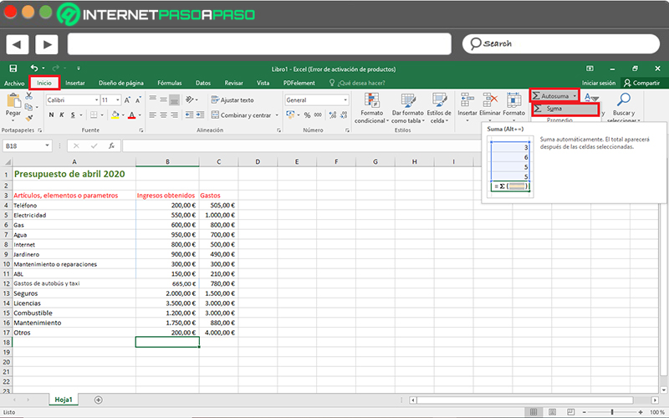Image resolution: width=669 pixels, height=418 pixels.
Task: Open the fill color dropdown arrow
Action: pos(123,115)
